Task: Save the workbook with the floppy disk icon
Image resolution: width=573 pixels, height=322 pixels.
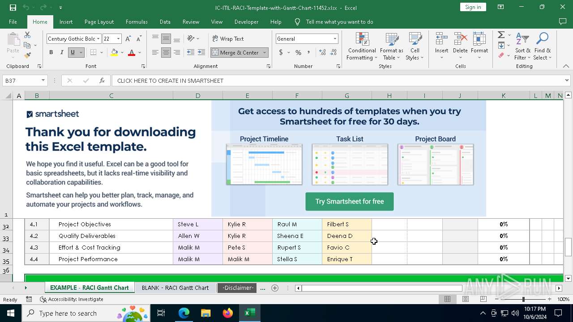Action: click(13, 7)
